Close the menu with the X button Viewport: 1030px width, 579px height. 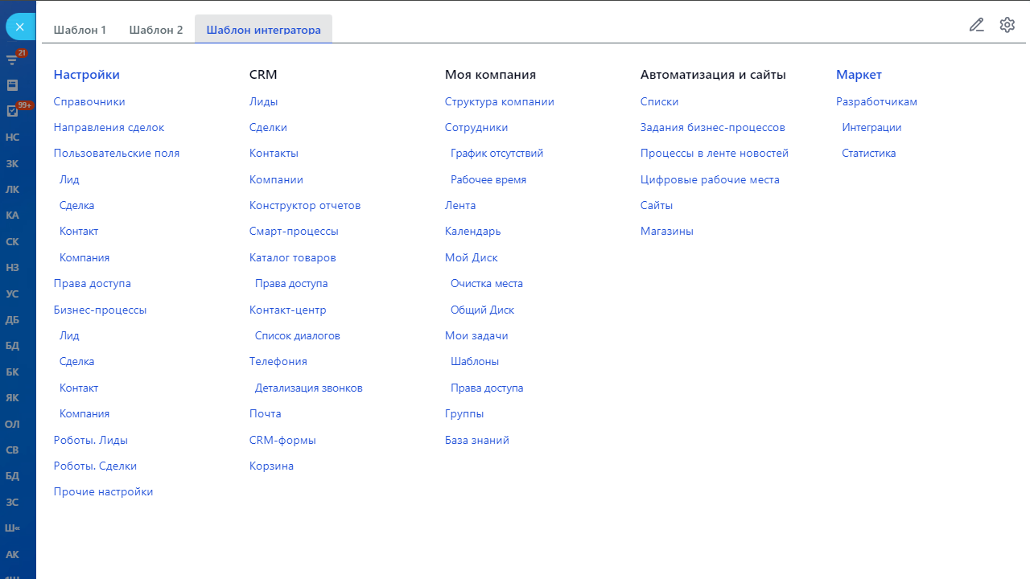tap(20, 27)
